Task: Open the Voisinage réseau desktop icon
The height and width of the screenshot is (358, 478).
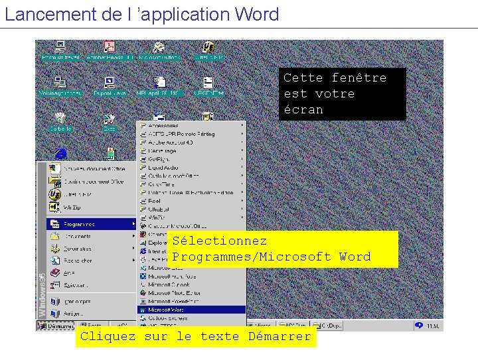Action: (x=60, y=86)
